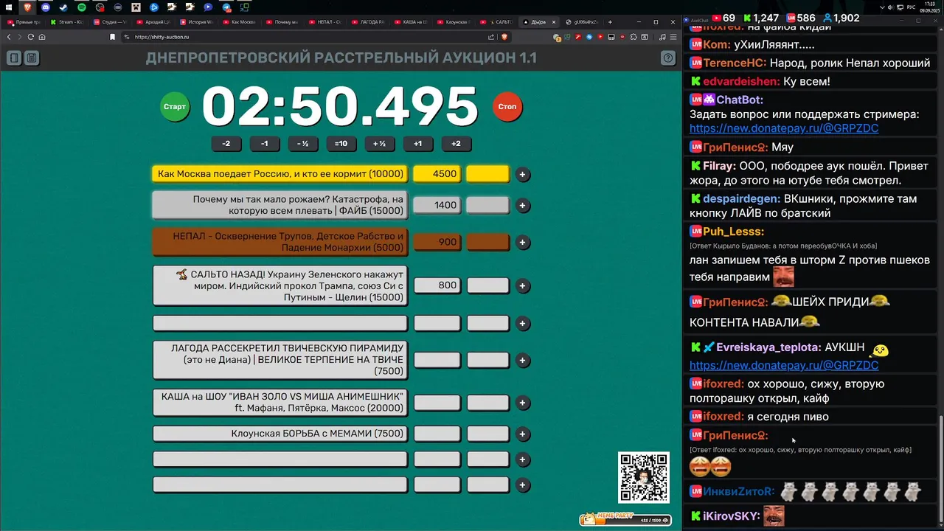The height and width of the screenshot is (531, 944).
Task: Click the bookmark icon in address bar
Action: pyautogui.click(x=112, y=37)
